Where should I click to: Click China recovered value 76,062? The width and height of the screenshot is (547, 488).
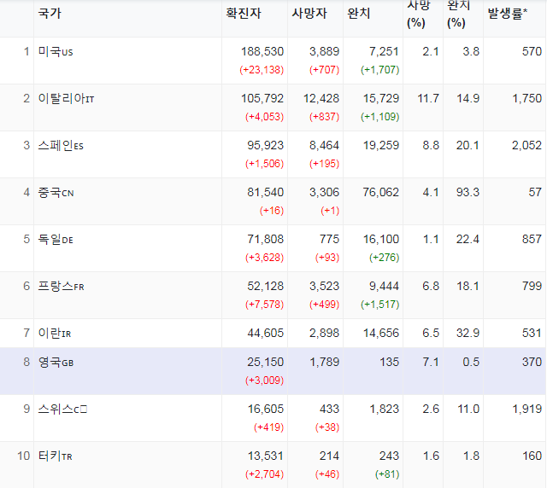[380, 193]
